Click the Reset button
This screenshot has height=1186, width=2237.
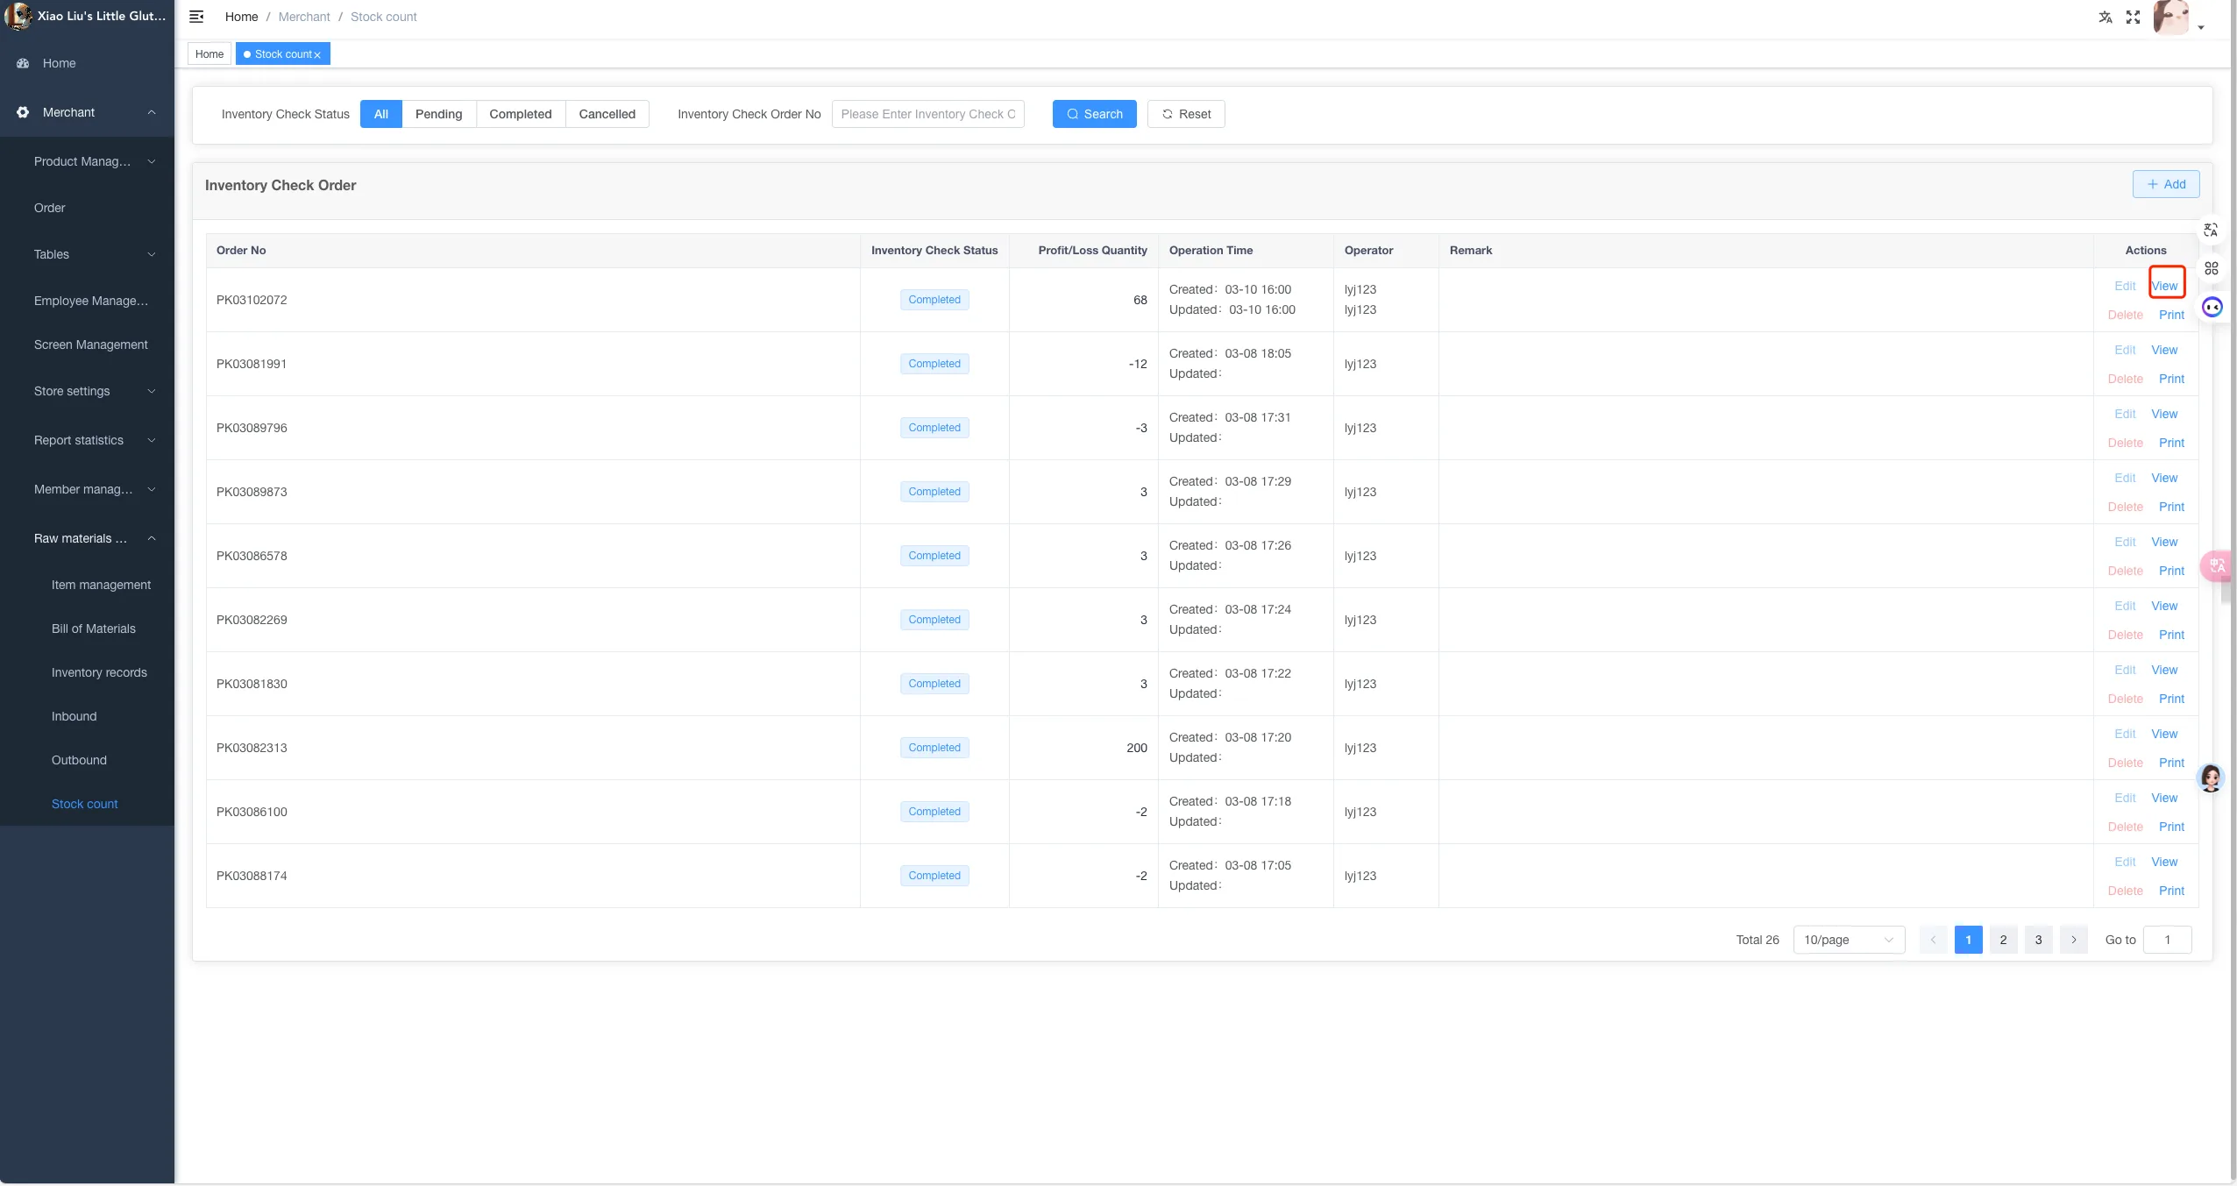pos(1186,114)
